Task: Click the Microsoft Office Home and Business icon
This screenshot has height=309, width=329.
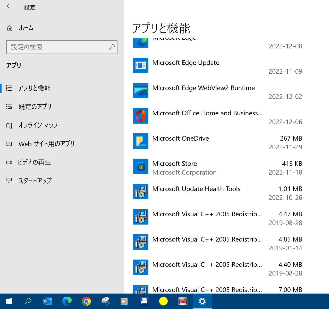Action: [x=141, y=116]
